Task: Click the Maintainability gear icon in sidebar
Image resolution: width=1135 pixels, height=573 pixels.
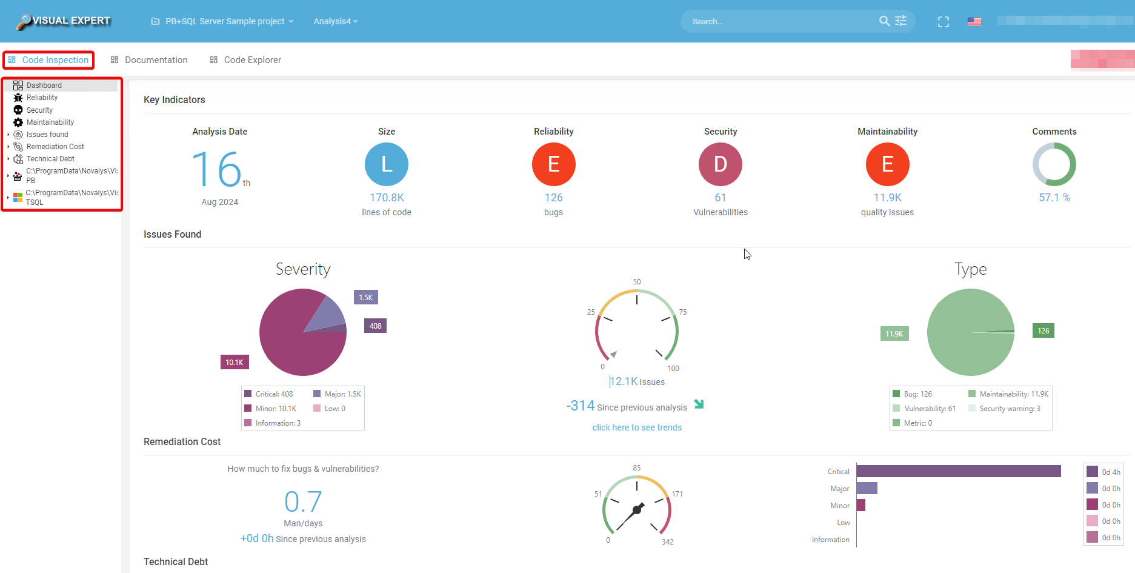Action: click(18, 122)
